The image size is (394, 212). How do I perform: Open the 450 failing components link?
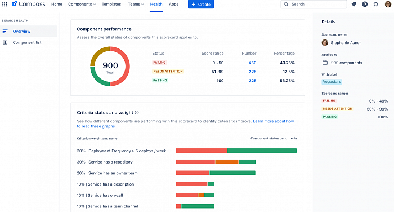[x=253, y=63]
